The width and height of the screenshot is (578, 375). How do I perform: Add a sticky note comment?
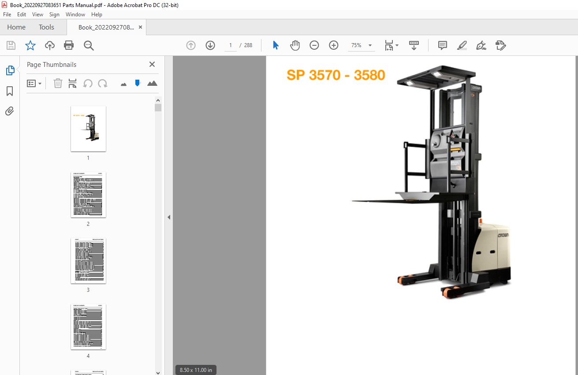coord(443,45)
